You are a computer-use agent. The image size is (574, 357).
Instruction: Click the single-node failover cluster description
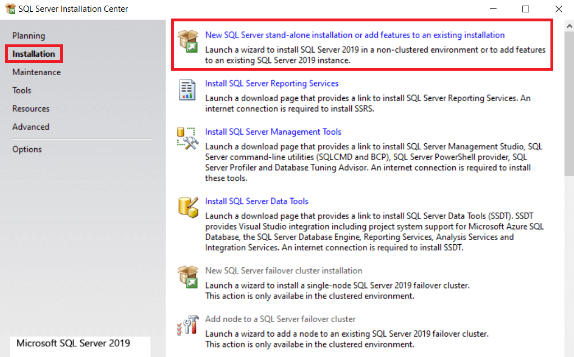(x=337, y=291)
